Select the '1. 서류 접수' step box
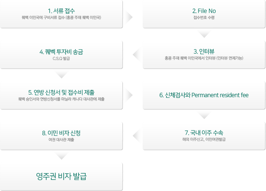 61,14
